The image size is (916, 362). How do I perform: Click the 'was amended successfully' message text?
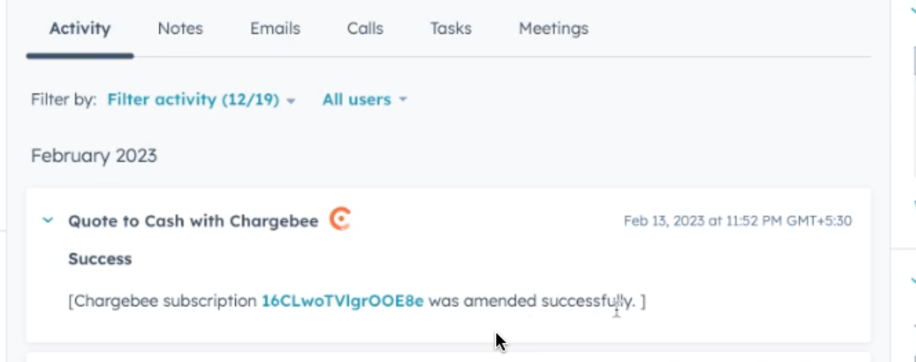tap(532, 301)
